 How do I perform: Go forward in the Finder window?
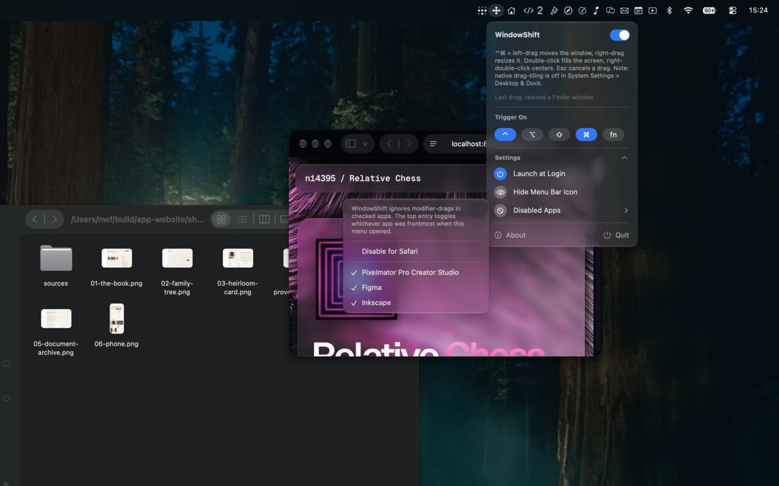click(x=54, y=219)
